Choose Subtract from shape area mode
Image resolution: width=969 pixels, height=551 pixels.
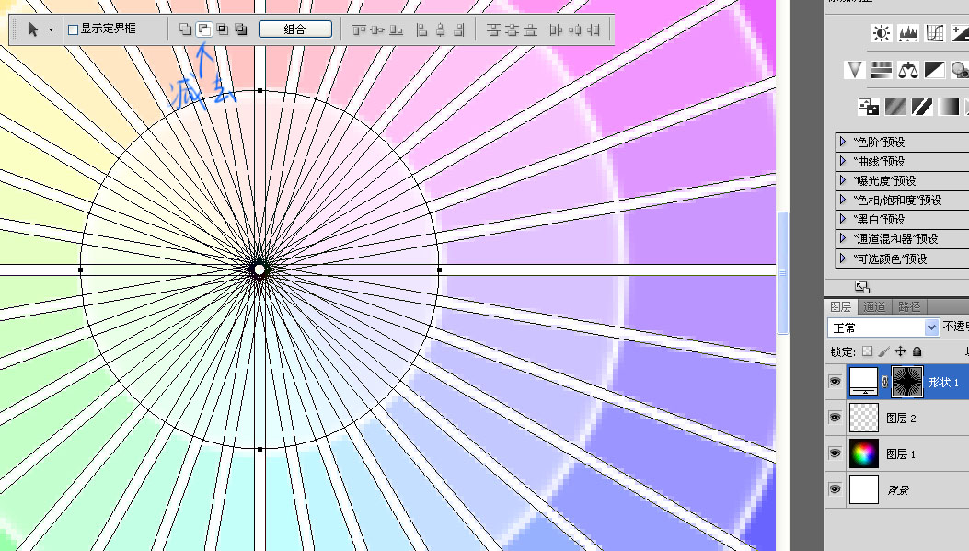[x=203, y=29]
